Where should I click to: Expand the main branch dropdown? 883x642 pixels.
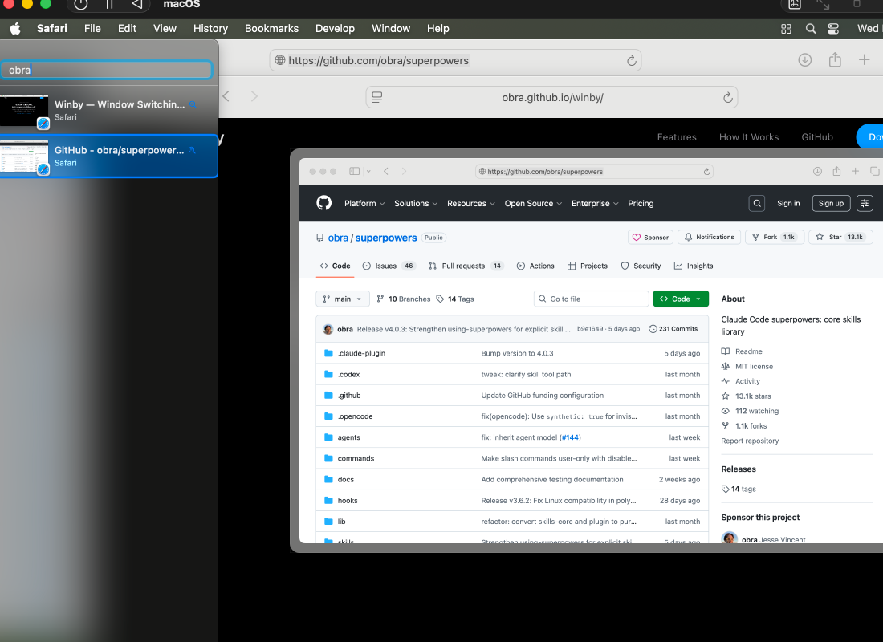tap(343, 299)
